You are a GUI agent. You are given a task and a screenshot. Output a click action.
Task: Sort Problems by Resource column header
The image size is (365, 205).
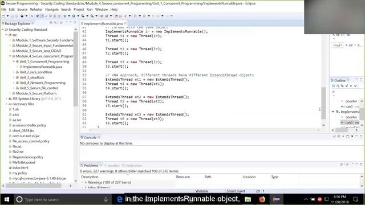coord(189,177)
